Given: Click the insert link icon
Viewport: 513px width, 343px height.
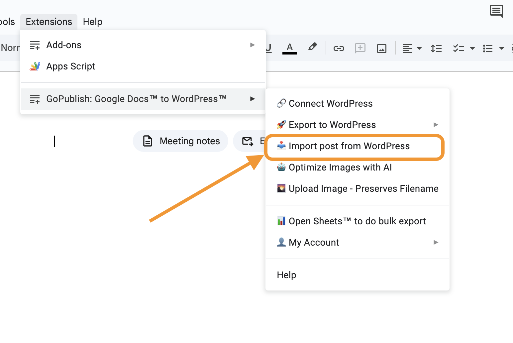Looking at the screenshot, I should 339,49.
